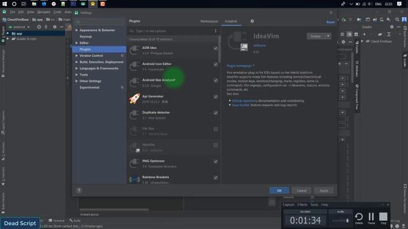Click the Enable button for IdeaVim
Screen dimensions: 408x229
(x=316, y=36)
